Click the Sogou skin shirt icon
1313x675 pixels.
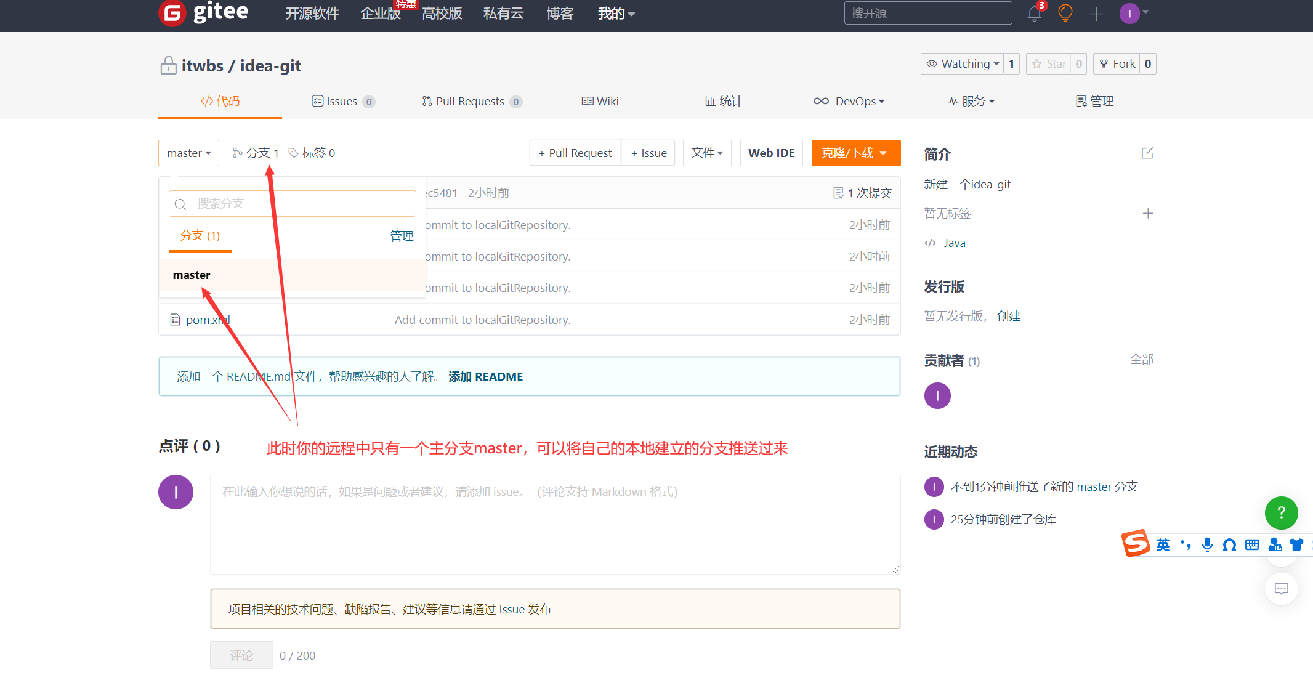(x=1296, y=544)
